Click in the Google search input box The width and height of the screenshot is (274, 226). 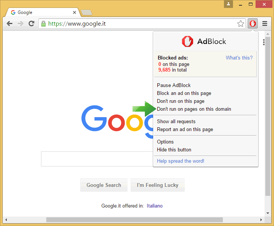(x=97, y=159)
